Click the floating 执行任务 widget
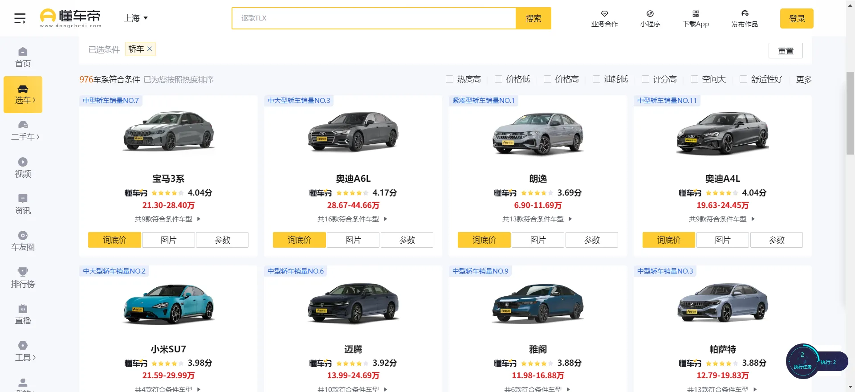This screenshot has height=392, width=855. coord(803,361)
